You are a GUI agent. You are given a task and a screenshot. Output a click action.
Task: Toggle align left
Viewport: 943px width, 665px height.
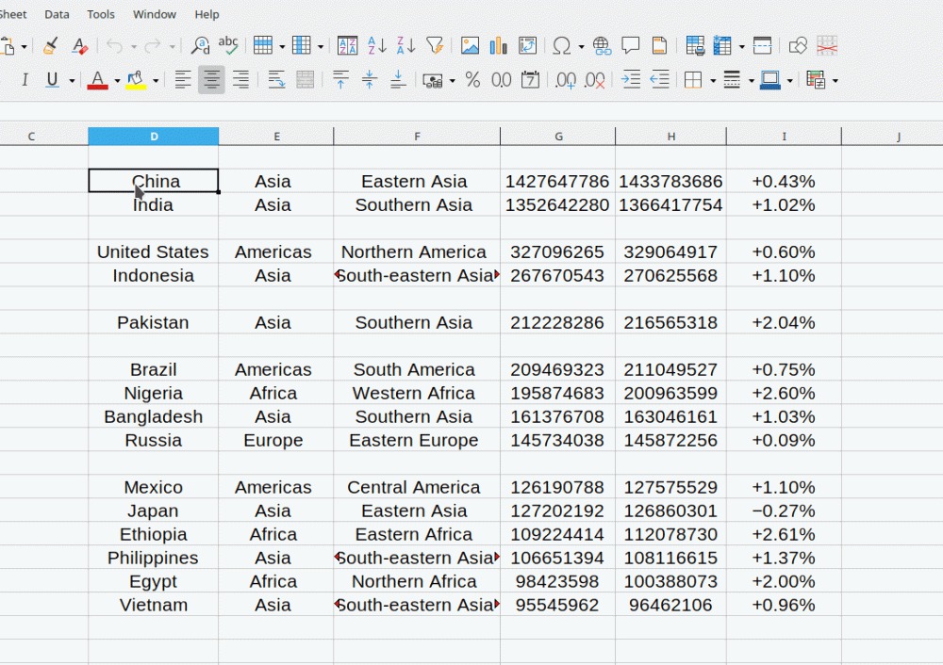pos(183,80)
